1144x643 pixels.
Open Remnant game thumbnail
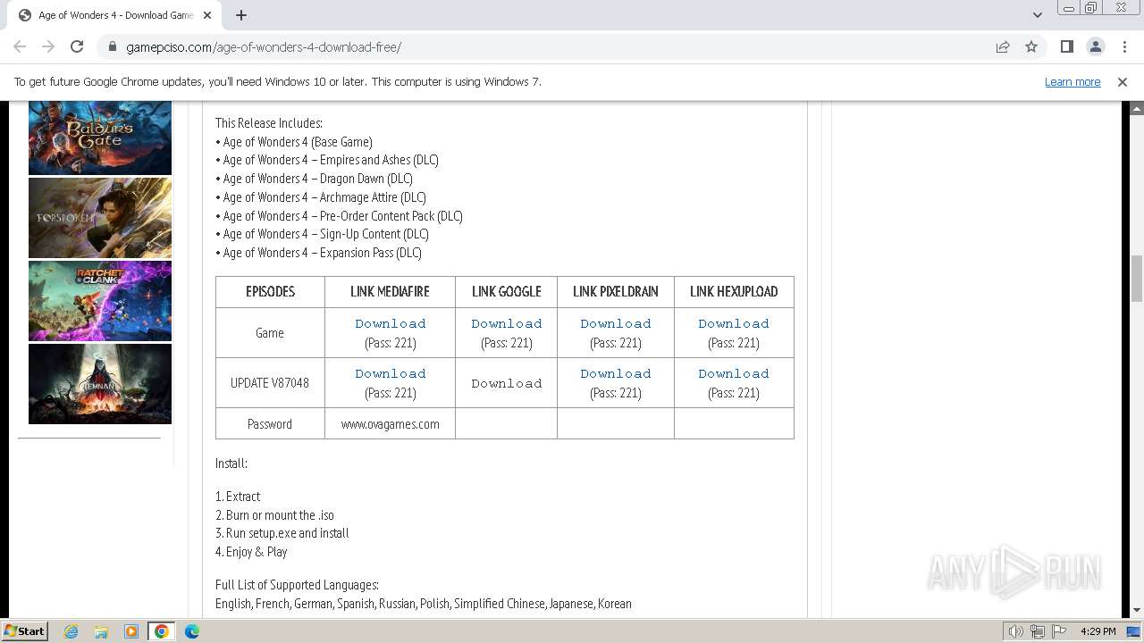click(100, 384)
